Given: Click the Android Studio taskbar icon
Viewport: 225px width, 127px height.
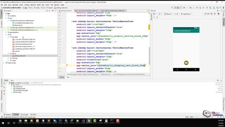Looking at the screenshot, I should [x=89, y=121].
